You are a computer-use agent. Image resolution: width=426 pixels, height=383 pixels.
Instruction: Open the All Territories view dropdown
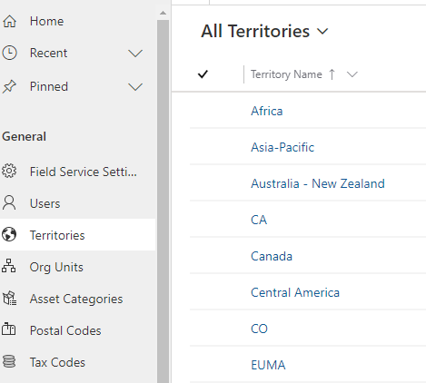pos(322,31)
